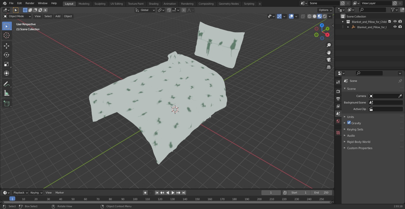Toggle proportional editing
405x209 pixels.
pyautogui.click(x=184, y=10)
